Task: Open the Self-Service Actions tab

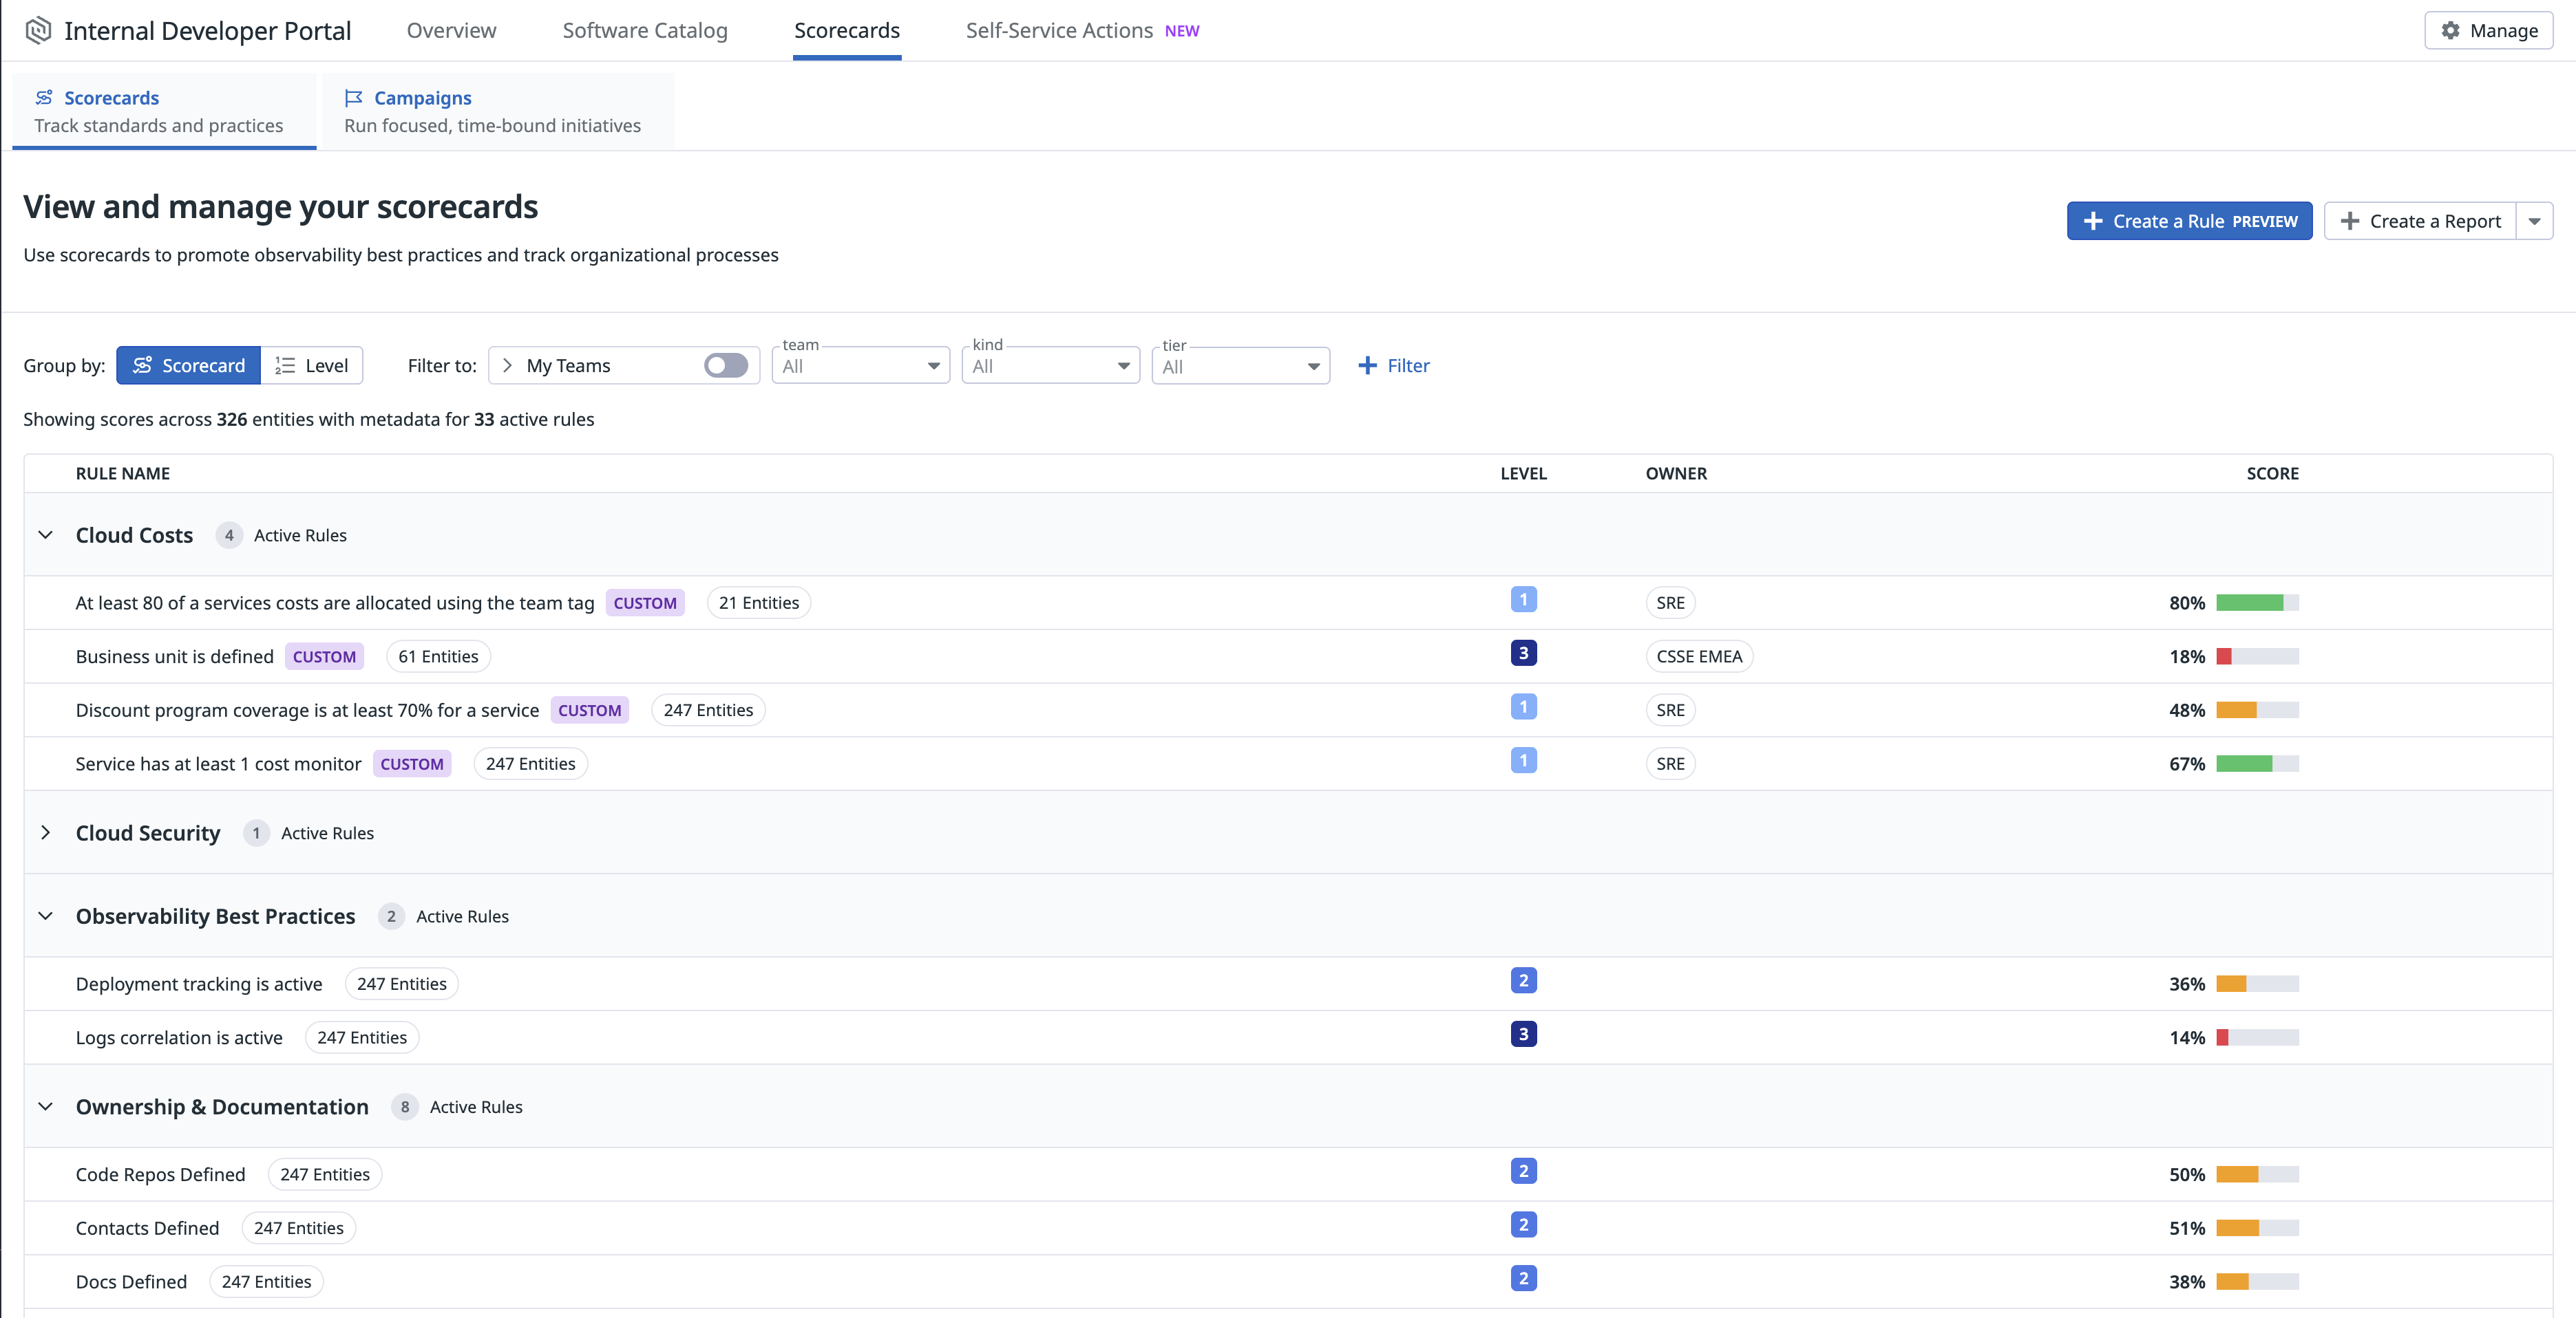Action: point(1059,30)
